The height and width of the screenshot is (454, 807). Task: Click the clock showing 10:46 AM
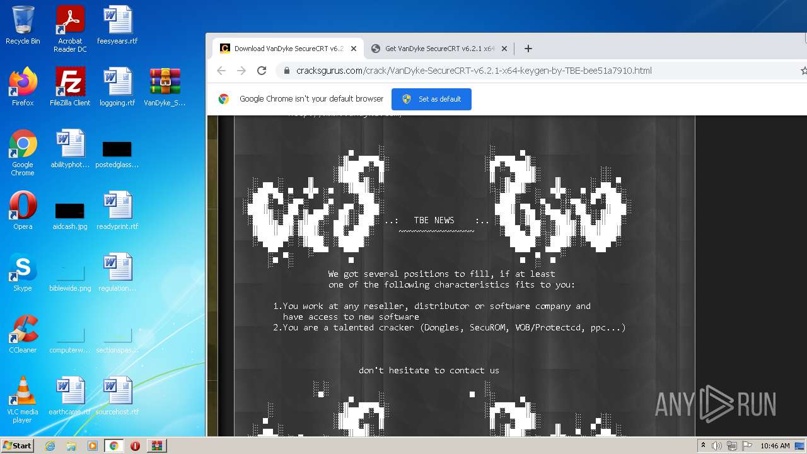[x=775, y=446]
